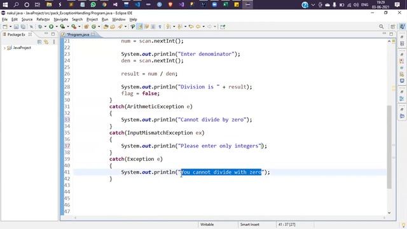Click the Open Task icon
407x229 pixels.
point(113,27)
